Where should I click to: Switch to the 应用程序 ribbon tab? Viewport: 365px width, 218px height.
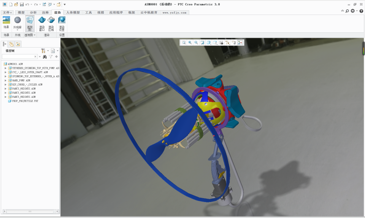coord(116,13)
